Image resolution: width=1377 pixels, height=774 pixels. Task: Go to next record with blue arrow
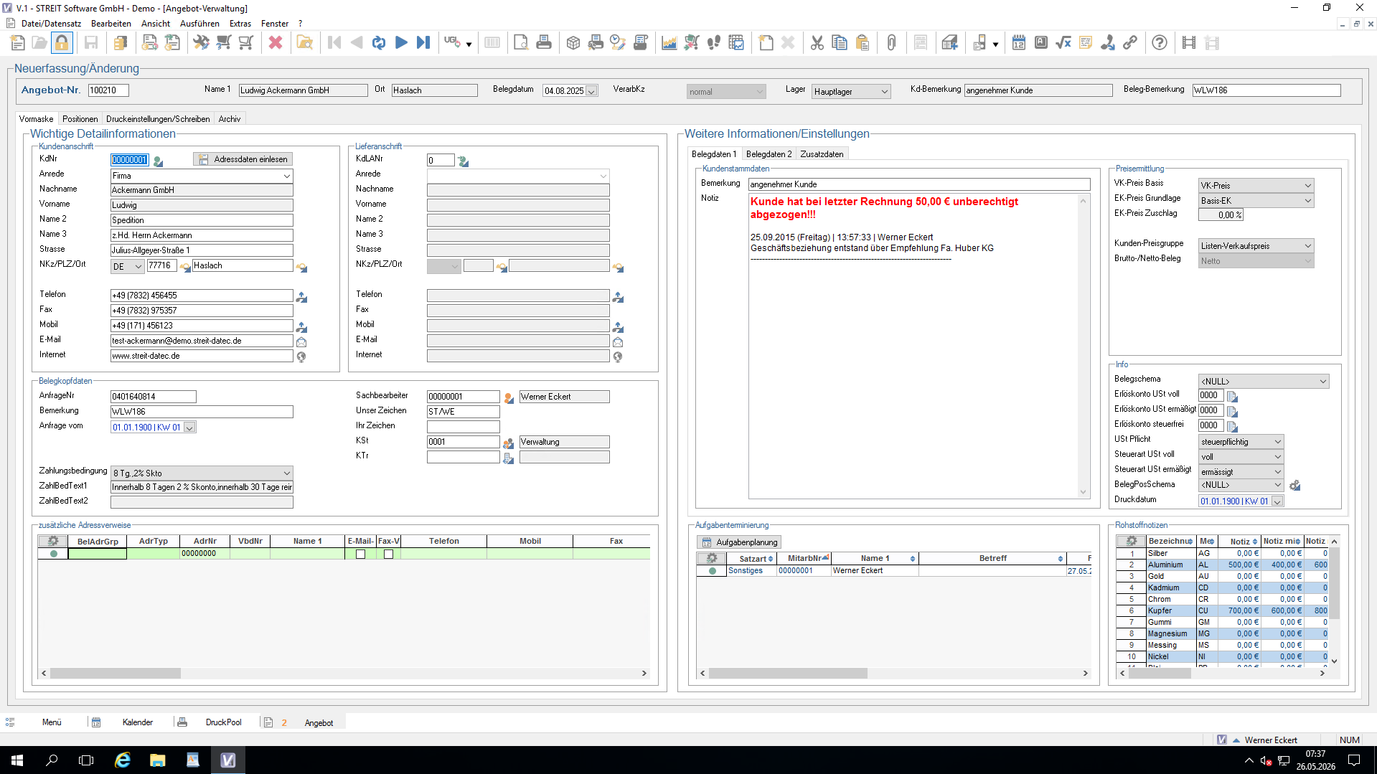(401, 43)
